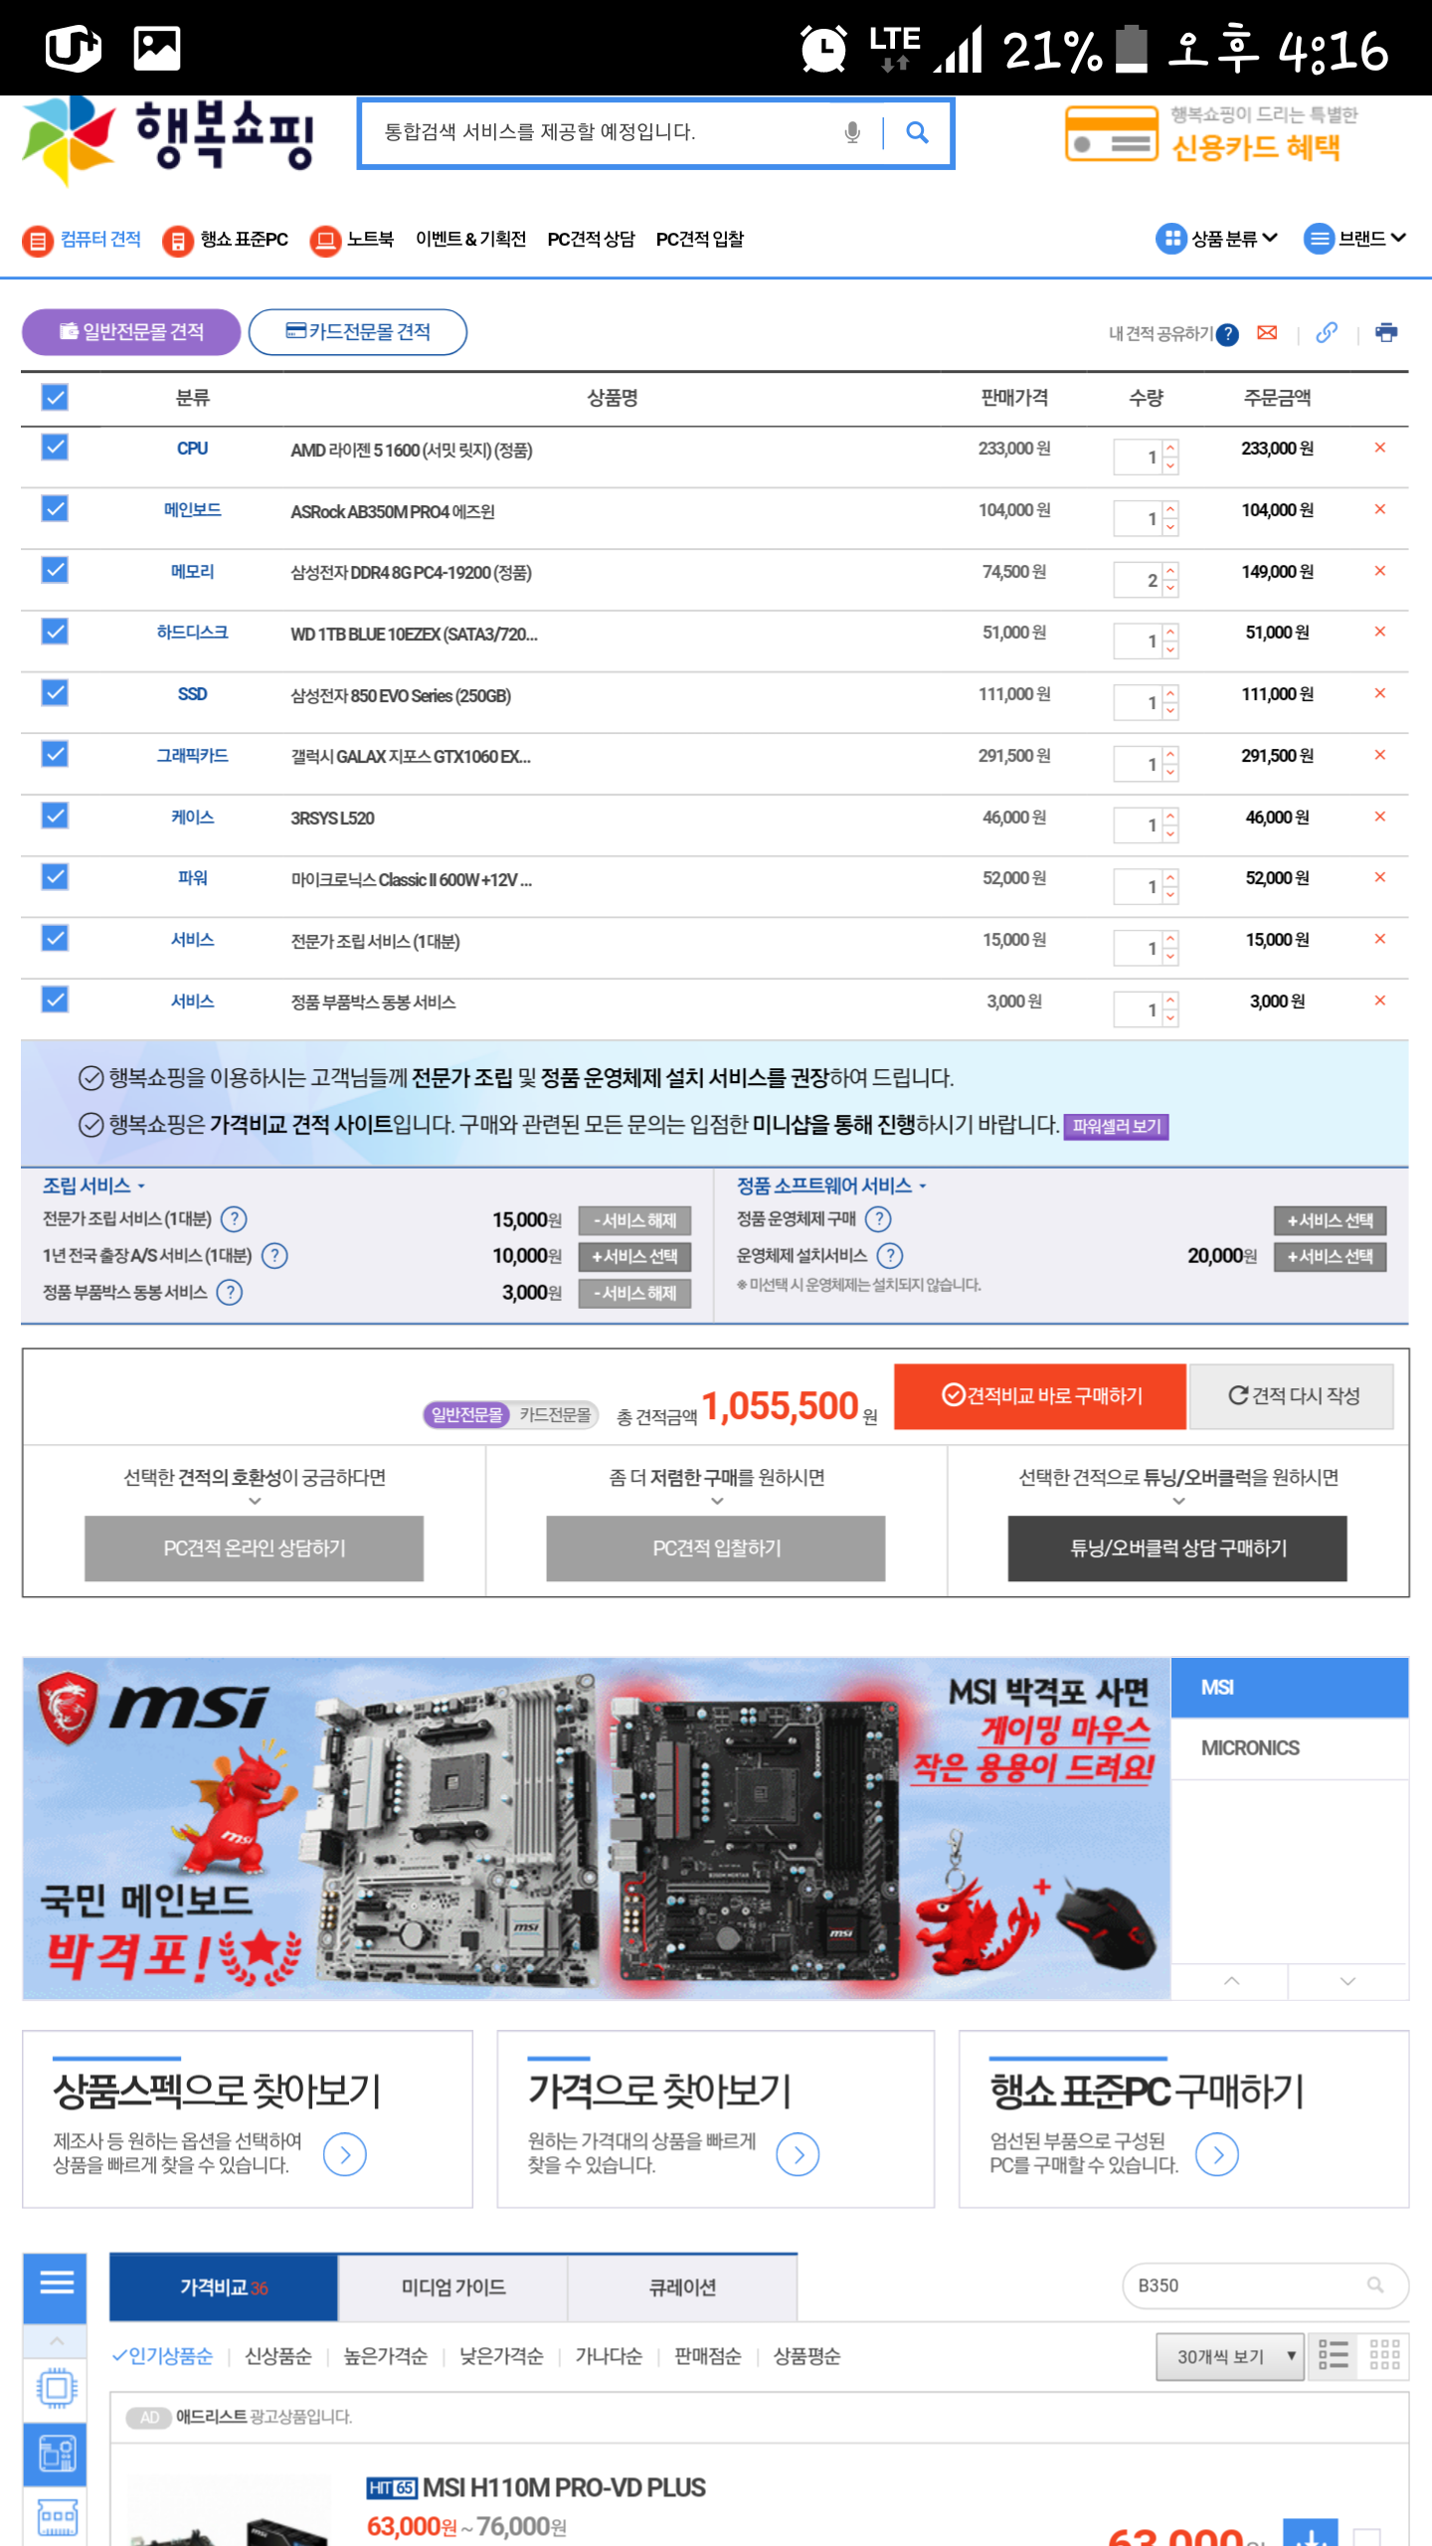Viewport: 1432px width, 2546px height.
Task: Open the 행복쇼핑 logo home link
Action: click(x=168, y=139)
